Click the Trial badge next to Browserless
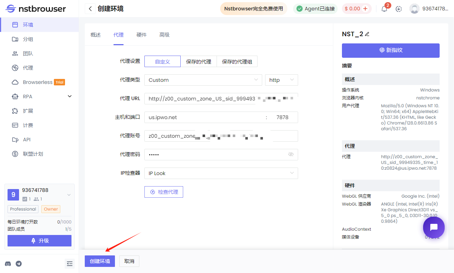This screenshot has width=454, height=273. [x=60, y=82]
